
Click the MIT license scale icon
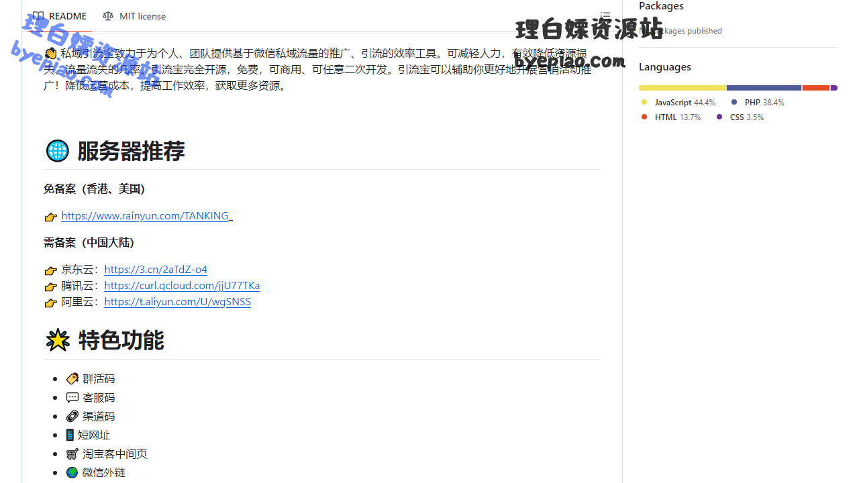point(108,16)
